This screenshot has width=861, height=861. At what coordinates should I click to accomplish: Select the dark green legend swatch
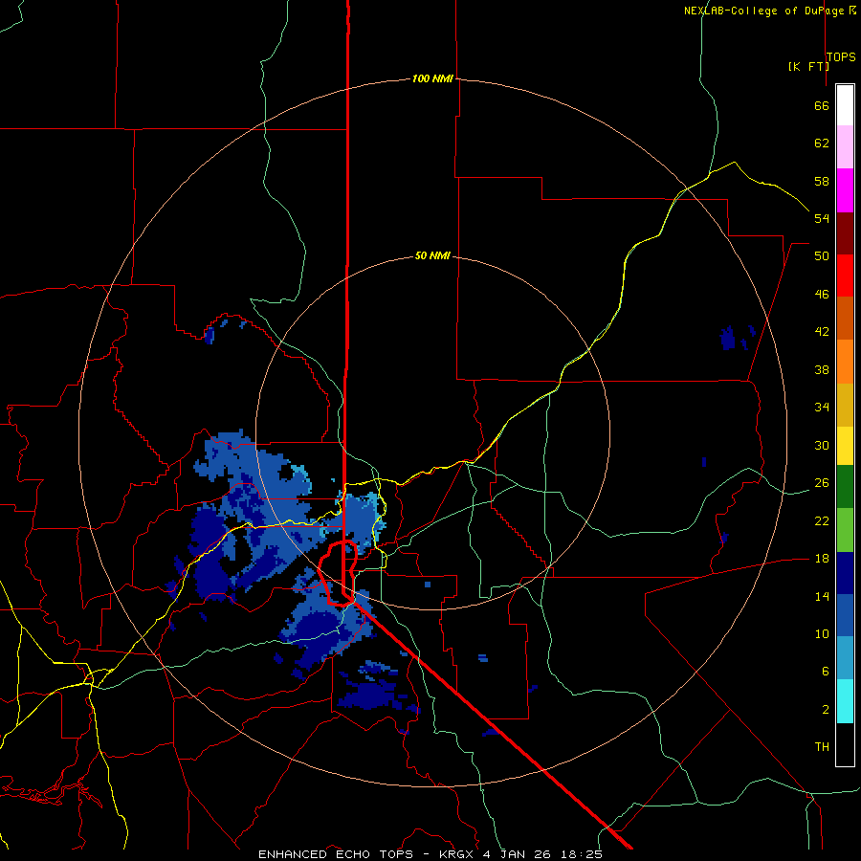click(x=845, y=487)
